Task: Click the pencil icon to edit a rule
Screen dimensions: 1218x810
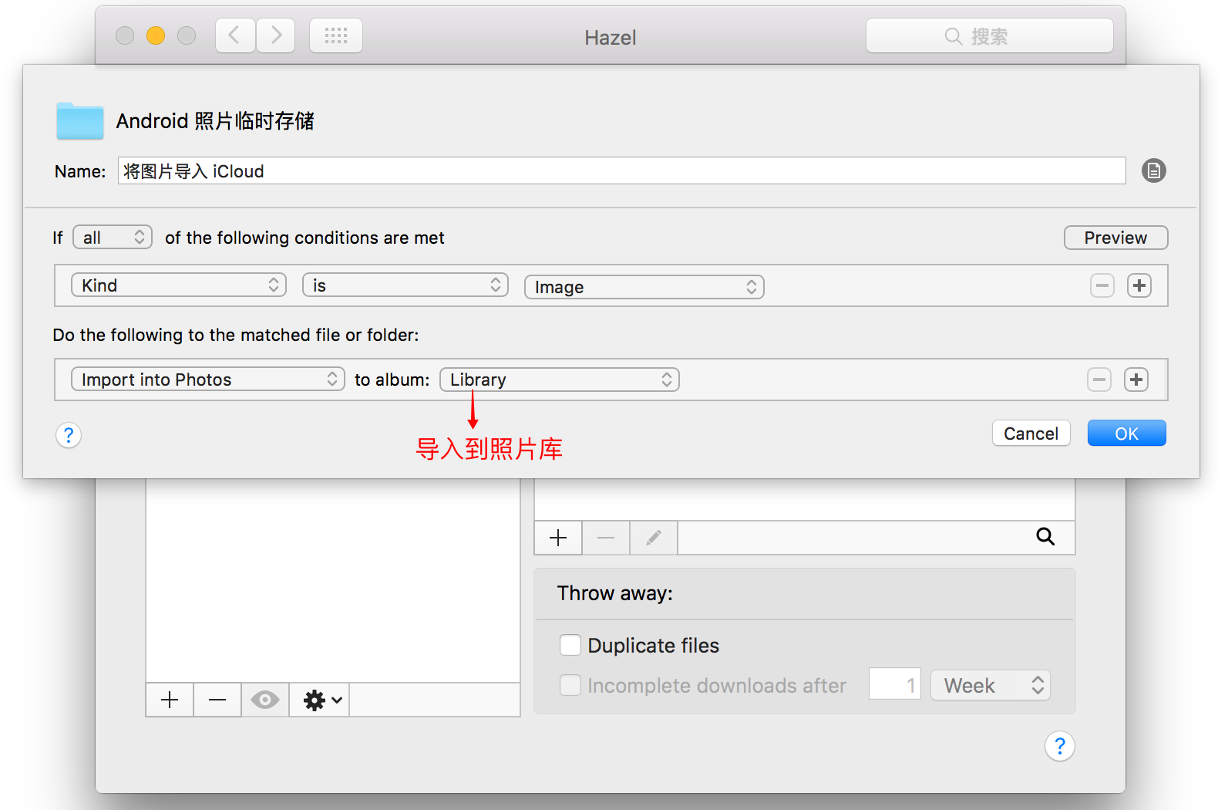Action: coord(653,537)
